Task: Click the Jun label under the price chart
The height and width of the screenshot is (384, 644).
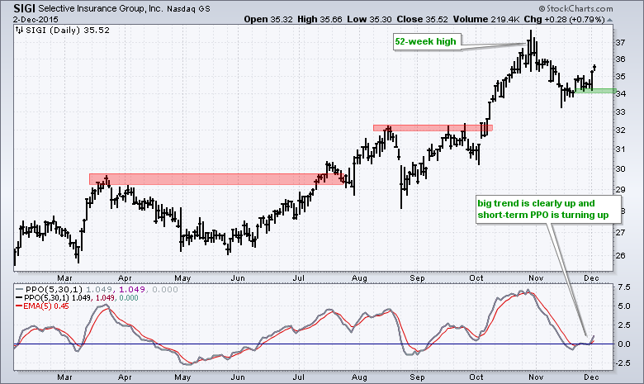Action: [x=238, y=278]
